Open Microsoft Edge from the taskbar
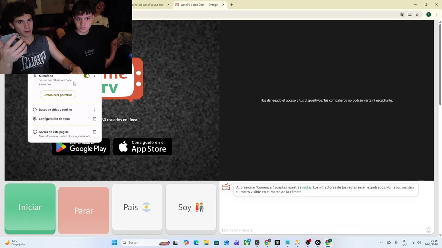 [196, 242]
